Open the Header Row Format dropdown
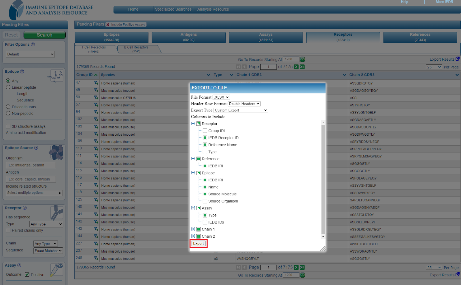This screenshot has width=461, height=285. coord(244,104)
